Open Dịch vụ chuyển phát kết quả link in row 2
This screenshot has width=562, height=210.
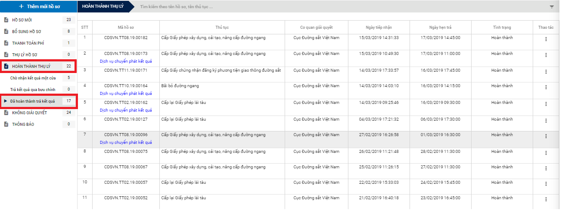(126, 61)
